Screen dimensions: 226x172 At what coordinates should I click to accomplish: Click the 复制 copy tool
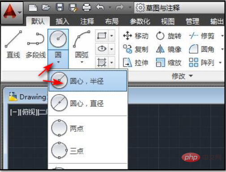pyautogui.click(x=136, y=49)
